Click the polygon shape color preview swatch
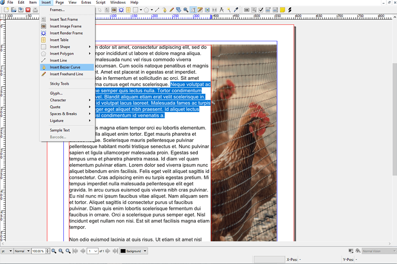 146,10
